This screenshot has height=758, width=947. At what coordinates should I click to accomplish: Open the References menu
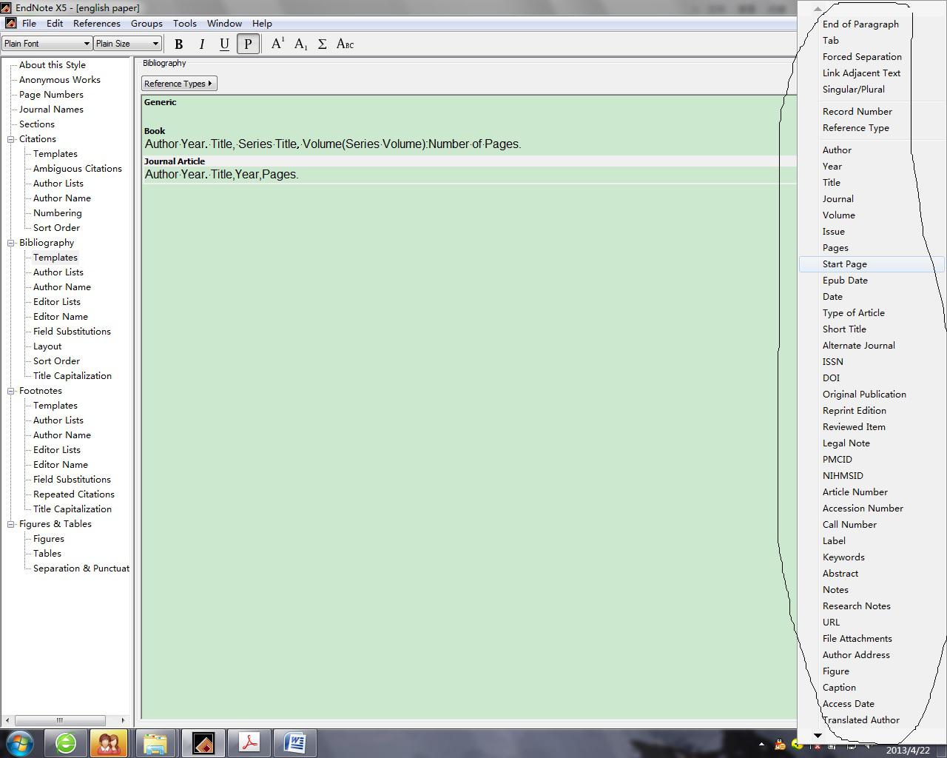(97, 23)
